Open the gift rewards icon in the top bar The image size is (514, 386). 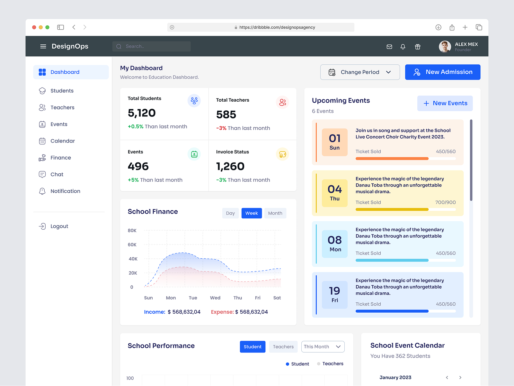click(418, 47)
